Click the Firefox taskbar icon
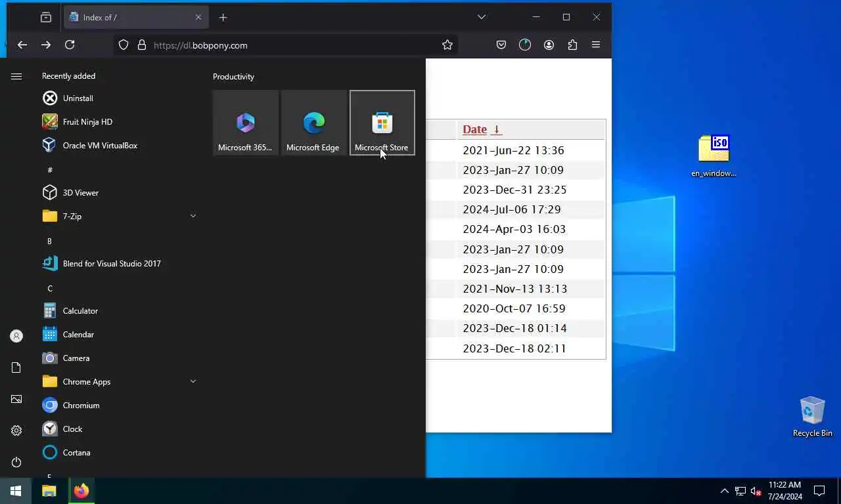Viewport: 841px width, 504px height. pyautogui.click(x=81, y=491)
